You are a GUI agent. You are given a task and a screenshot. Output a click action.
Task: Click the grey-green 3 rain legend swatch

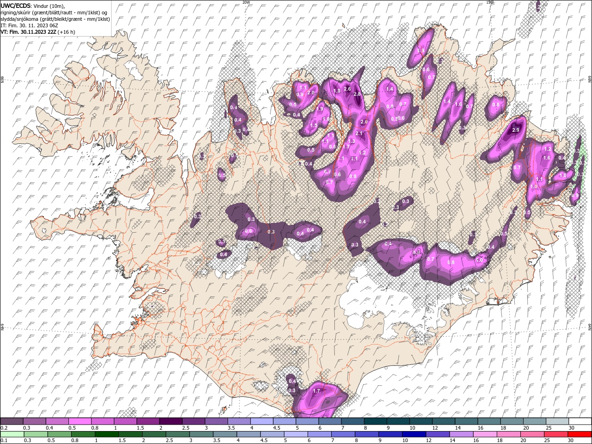[x=201, y=434]
